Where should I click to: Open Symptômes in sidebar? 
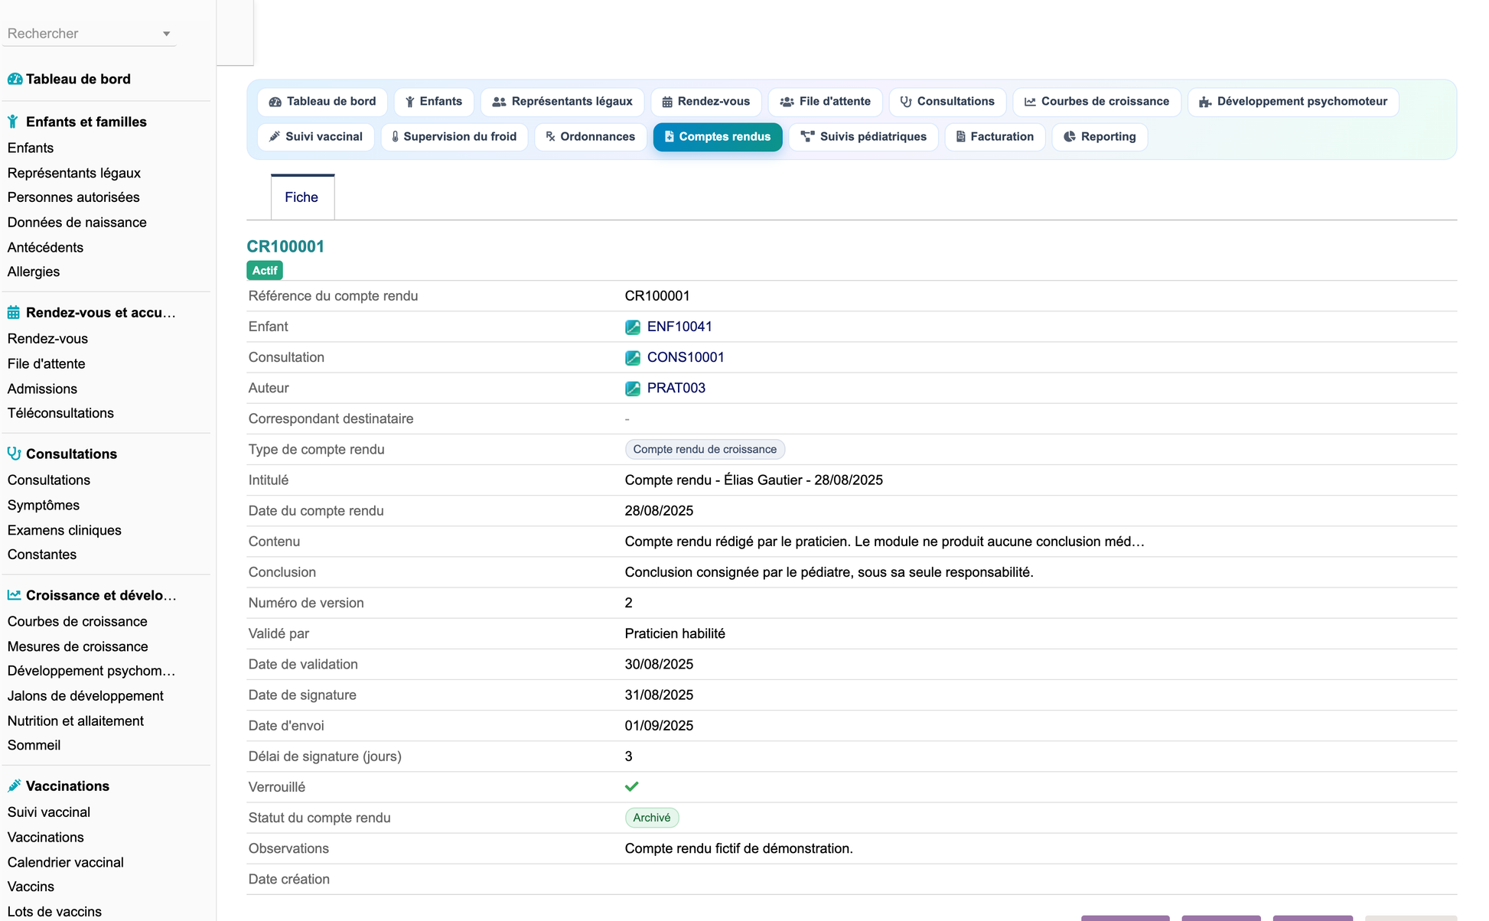click(x=44, y=505)
